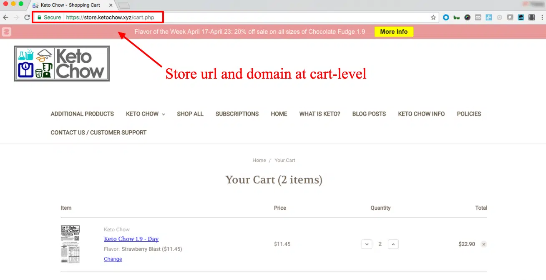
Task: Open the Chrome three-dot menu
Action: pyautogui.click(x=541, y=17)
